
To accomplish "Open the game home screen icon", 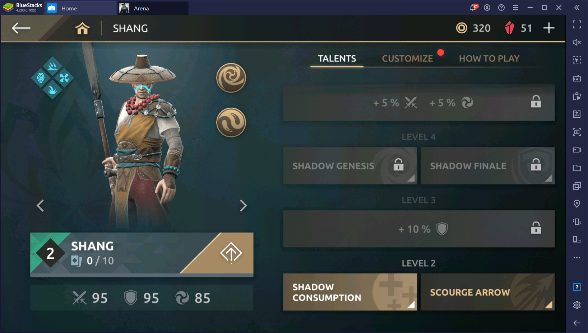I will click(x=82, y=28).
